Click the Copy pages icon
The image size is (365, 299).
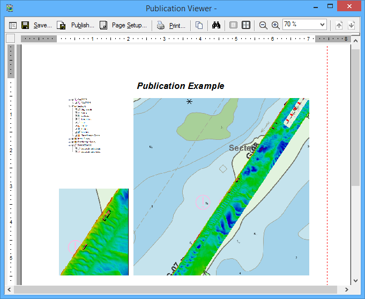pos(199,25)
